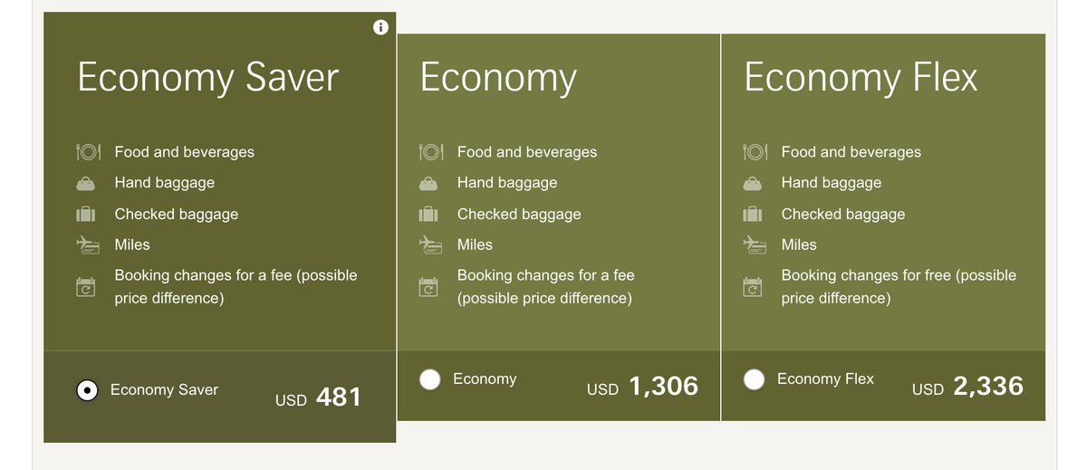
Task: Click the booking changes calendar icon in Economy
Action: (x=428, y=287)
